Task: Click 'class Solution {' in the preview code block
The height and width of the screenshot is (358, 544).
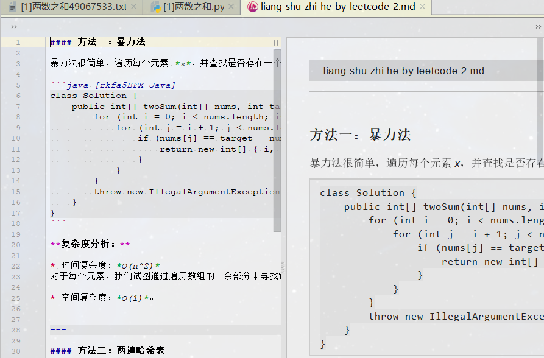Action: point(368,193)
